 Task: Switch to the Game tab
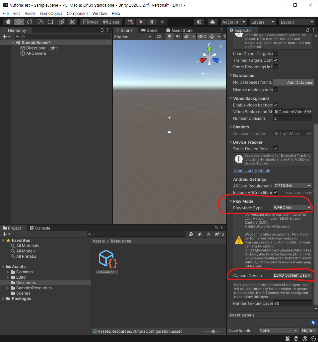[149, 30]
